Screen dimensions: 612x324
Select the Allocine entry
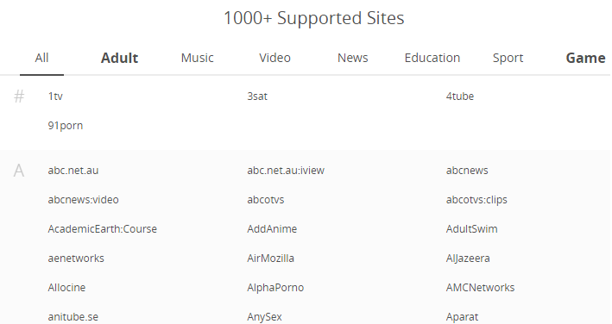66,288
